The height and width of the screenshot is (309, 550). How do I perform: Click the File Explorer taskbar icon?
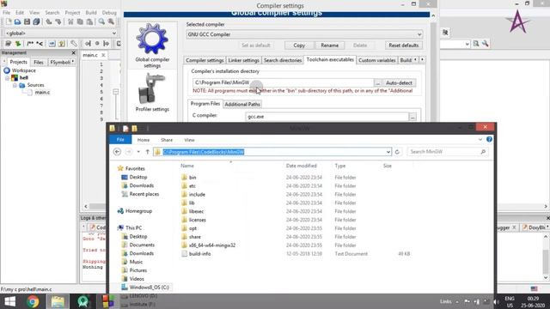(x=58, y=301)
